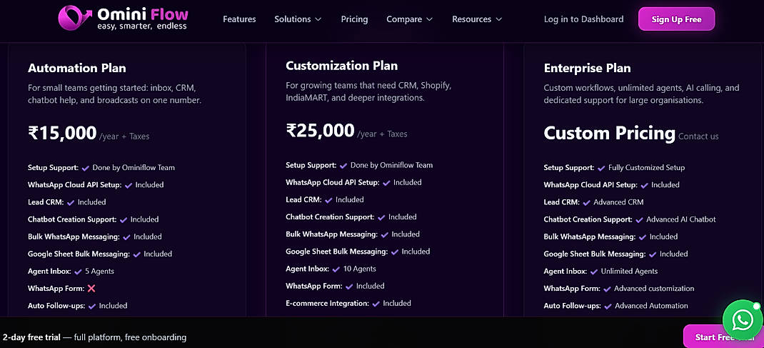
Task: Click the 'Unlimited Agents' value
Action: pyautogui.click(x=630, y=272)
